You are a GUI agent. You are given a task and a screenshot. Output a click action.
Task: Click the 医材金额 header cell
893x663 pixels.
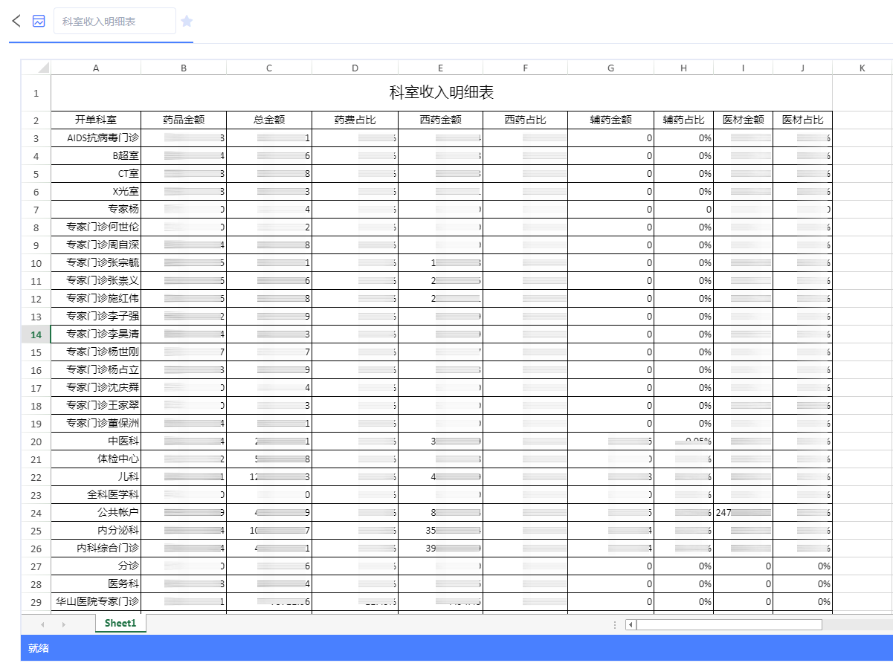point(743,120)
